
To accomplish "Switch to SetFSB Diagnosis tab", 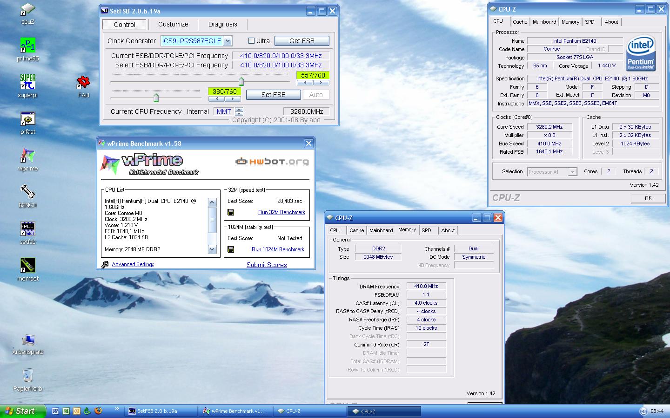I will click(x=222, y=24).
